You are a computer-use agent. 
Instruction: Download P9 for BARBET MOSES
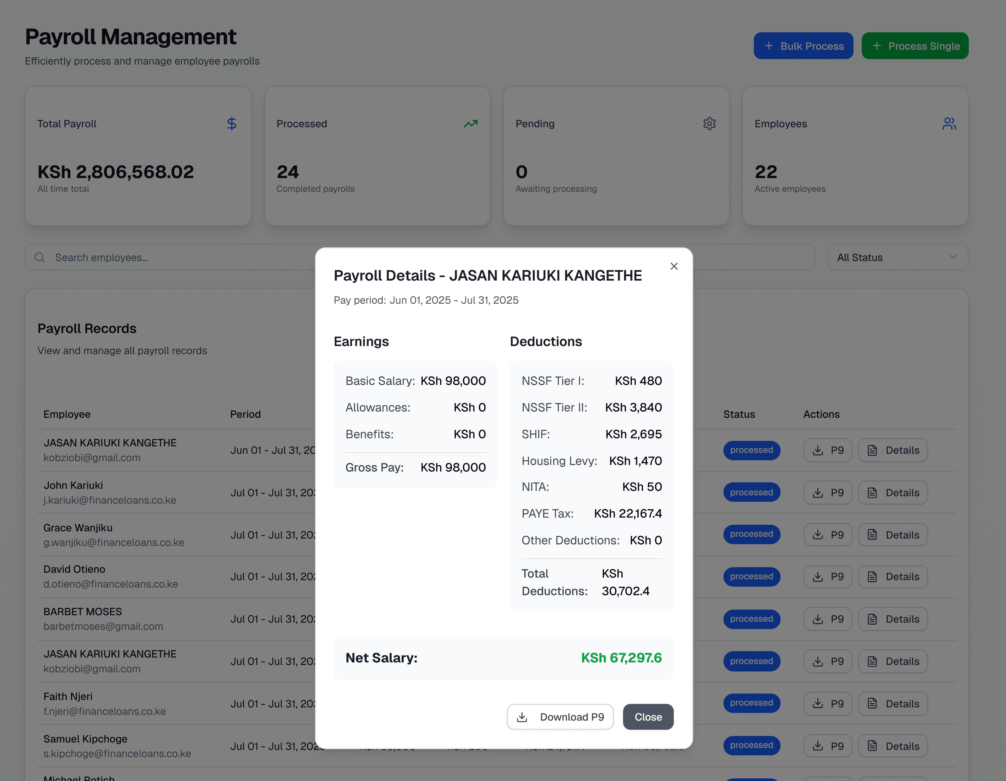(x=828, y=619)
